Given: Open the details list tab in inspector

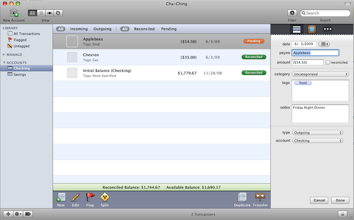Looking at the screenshot, I should 297,29.
